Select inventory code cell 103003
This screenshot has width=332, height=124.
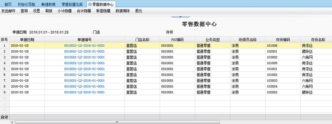coord(283,81)
